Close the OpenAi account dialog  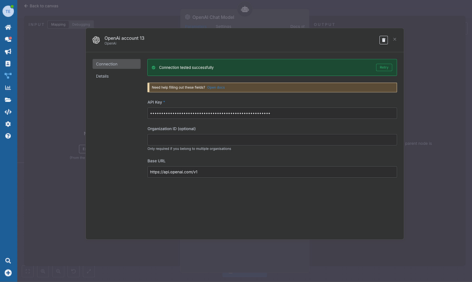tap(395, 39)
